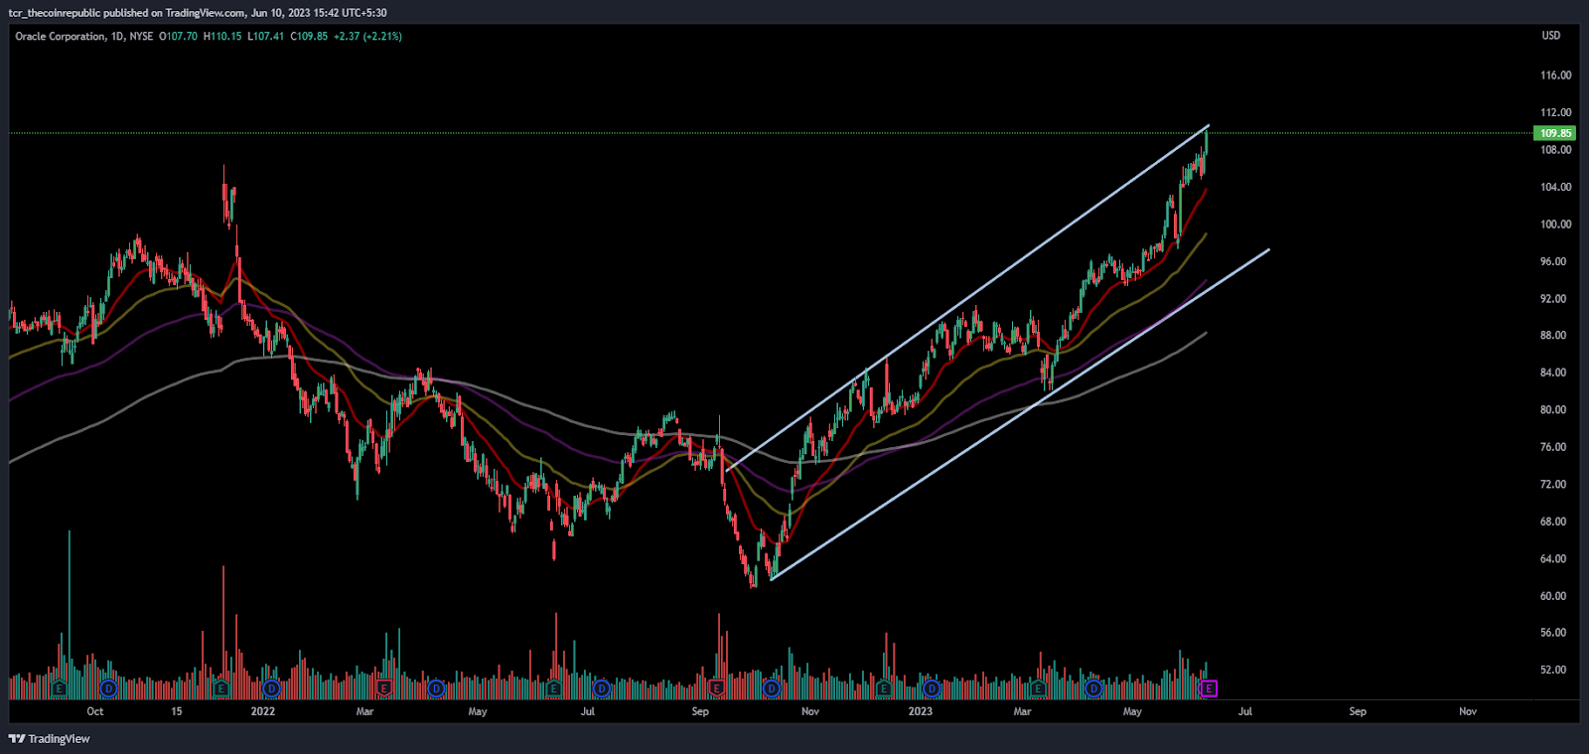Click the Oct label on the time axis
Viewport: 1589px width, 754px height.
coord(95,711)
